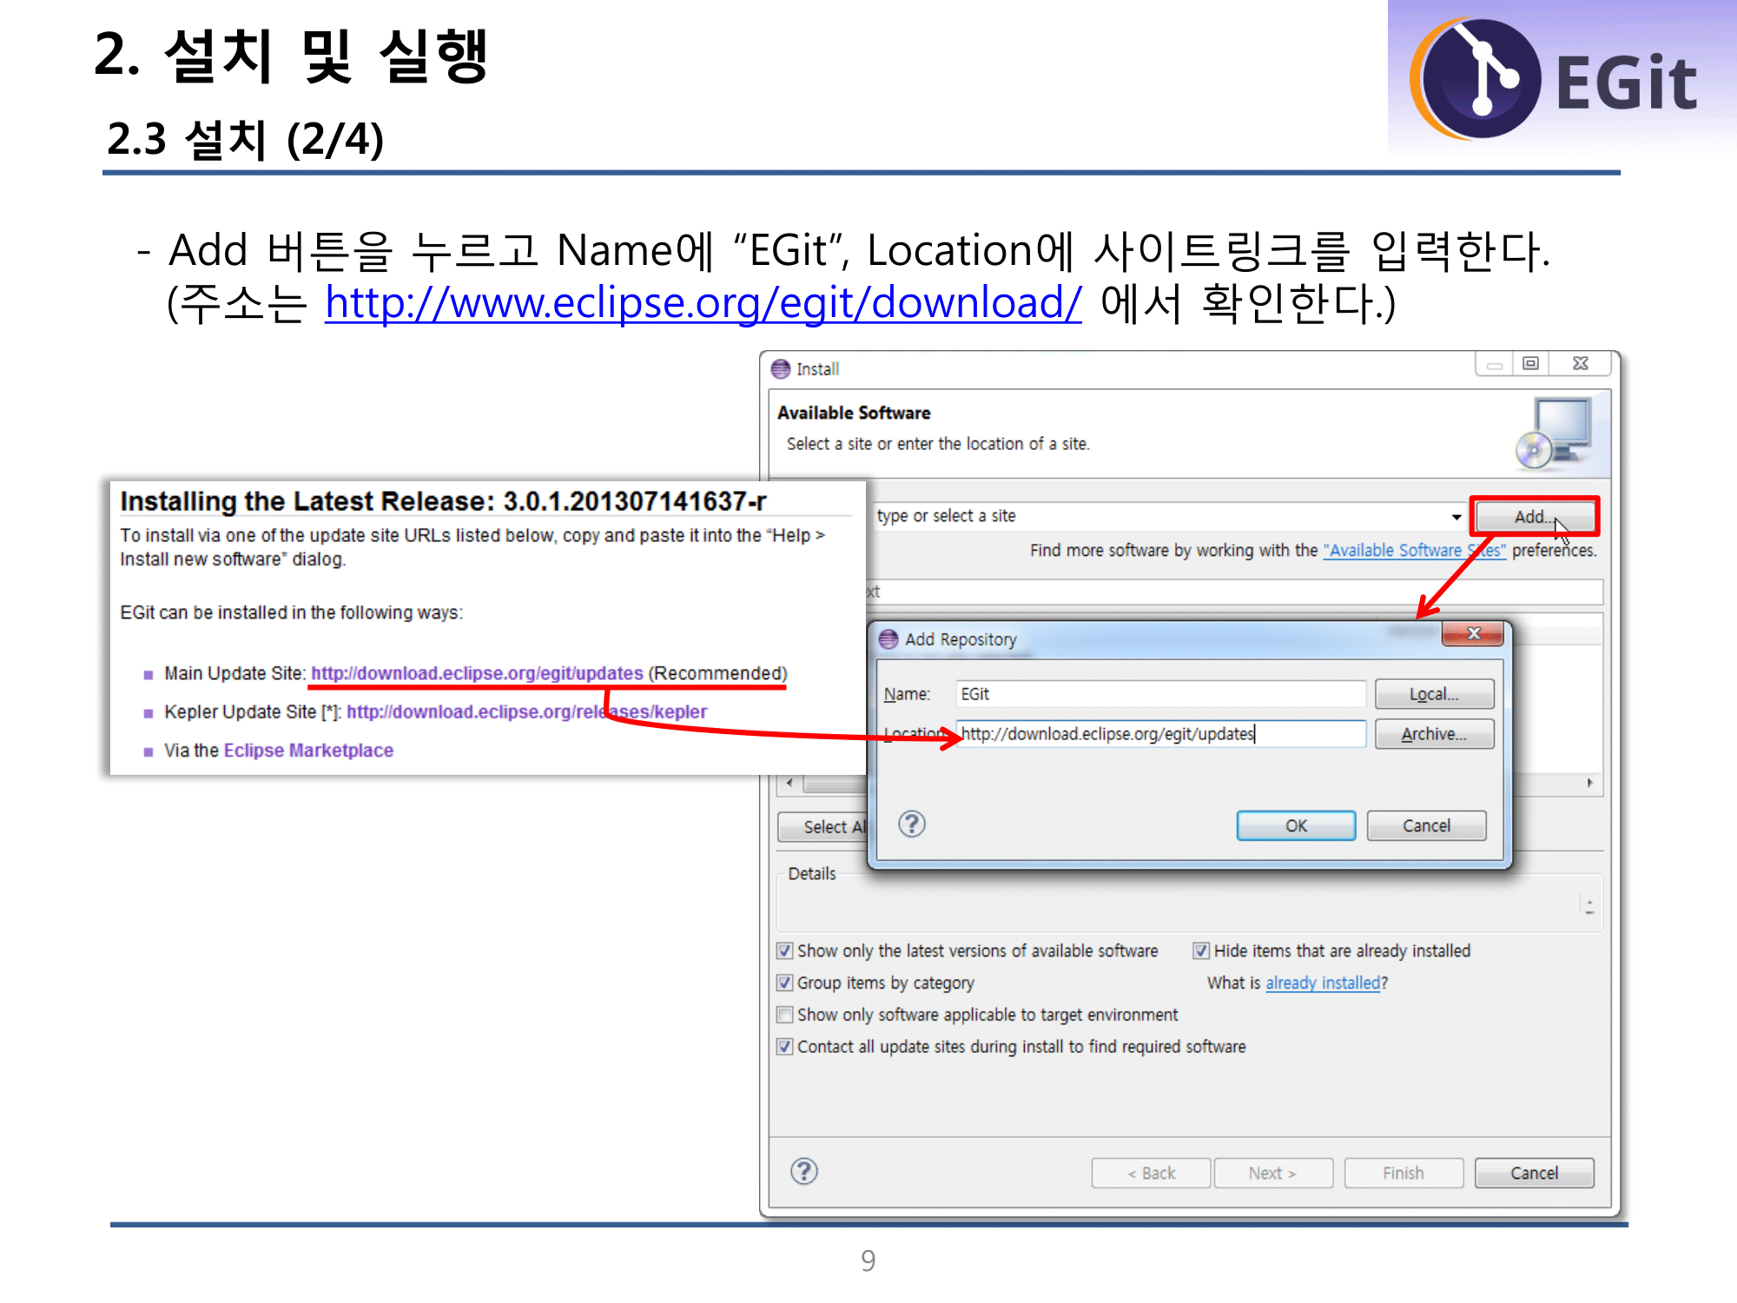Click the right arrow of horizontal scrollbar
The image size is (1737, 1303).
(1589, 783)
